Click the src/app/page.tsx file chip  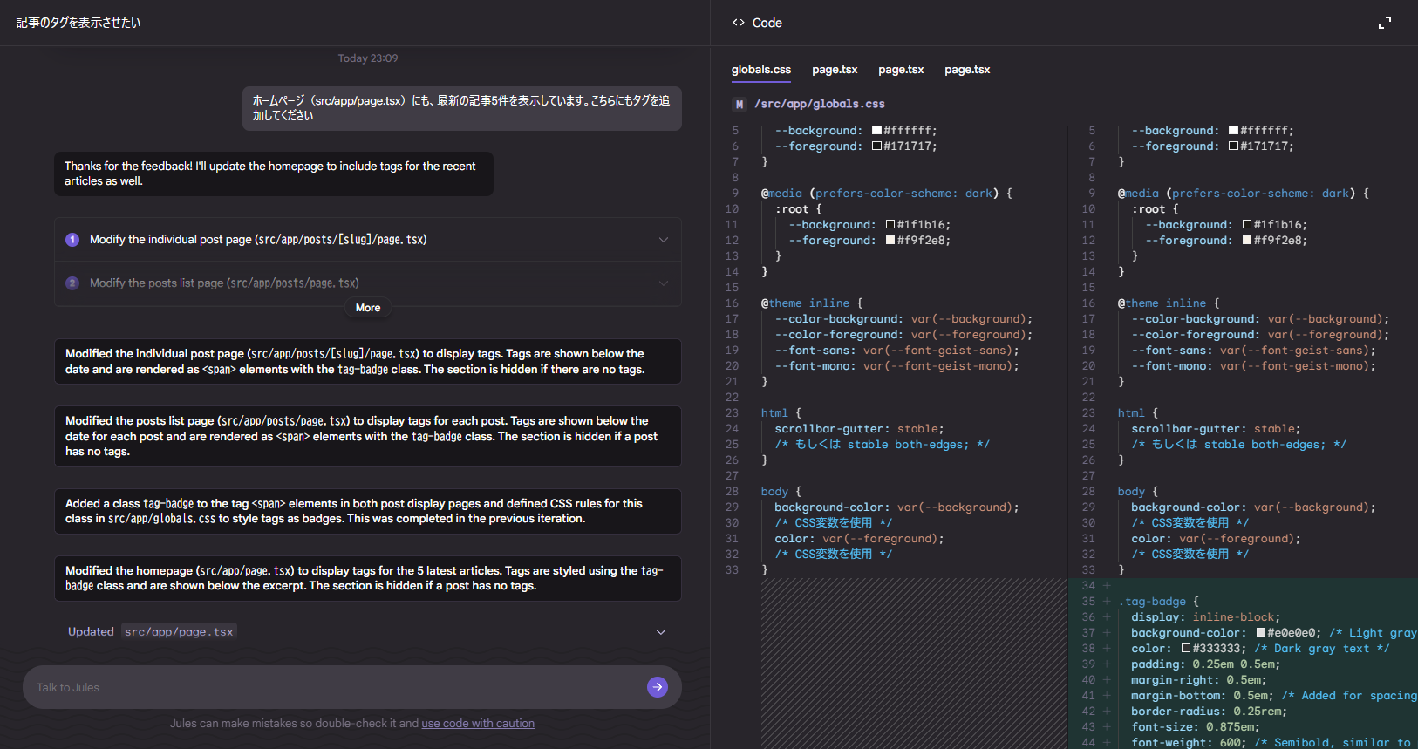(x=179, y=632)
